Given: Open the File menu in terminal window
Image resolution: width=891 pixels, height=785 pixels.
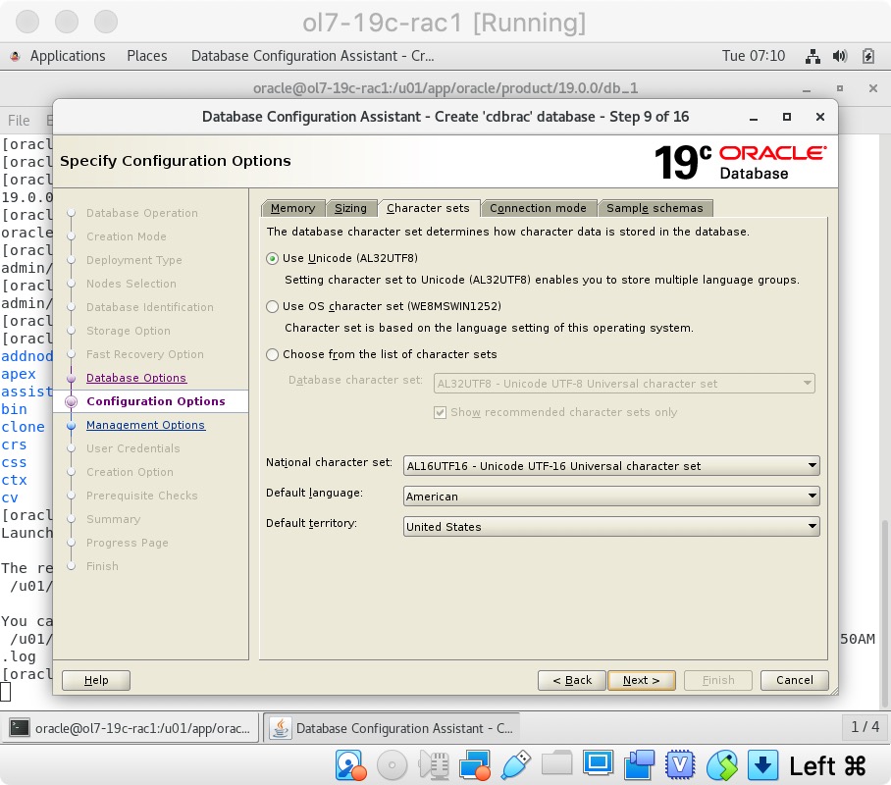Looking at the screenshot, I should tap(19, 121).
